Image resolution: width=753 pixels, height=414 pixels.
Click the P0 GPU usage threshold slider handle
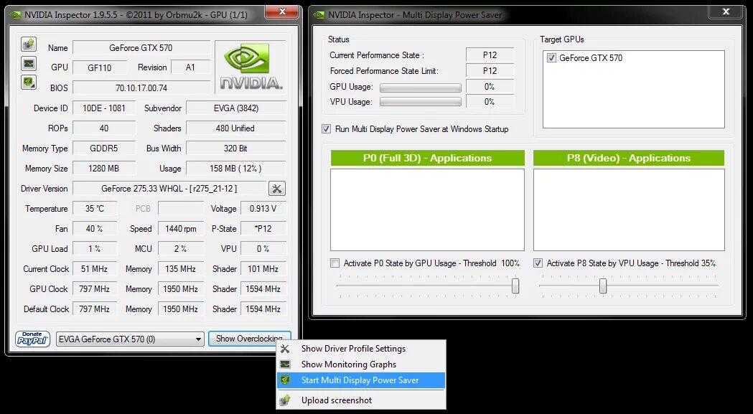click(x=515, y=286)
